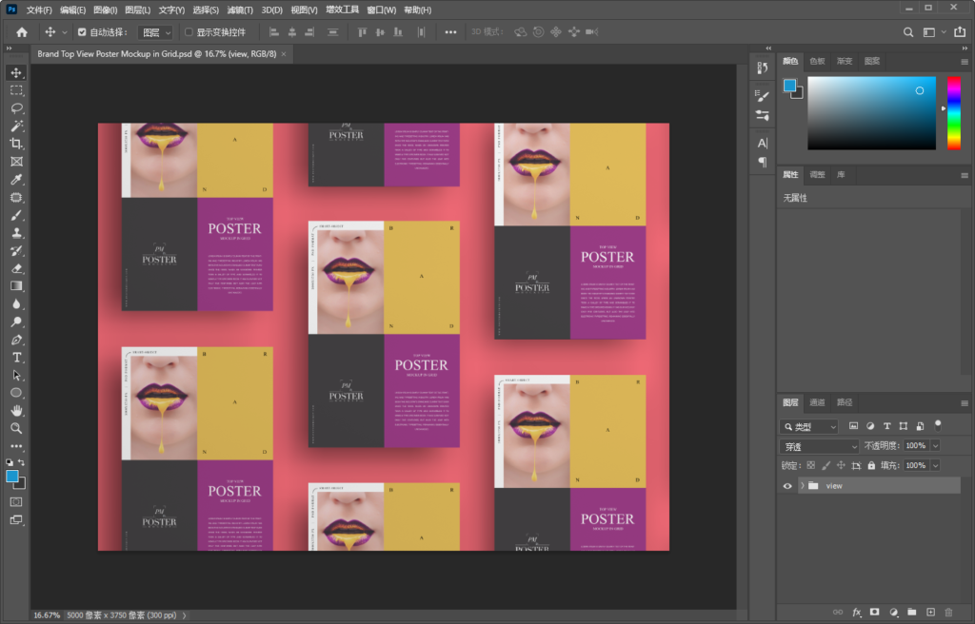
Task: Expand the view layer group
Action: (802, 486)
